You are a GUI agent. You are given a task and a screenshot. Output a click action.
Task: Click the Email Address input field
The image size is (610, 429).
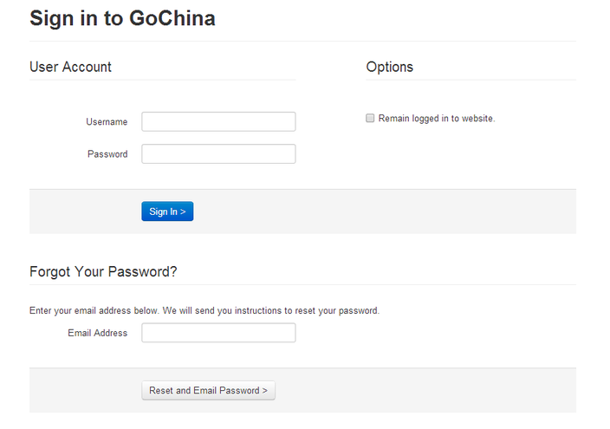(218, 333)
